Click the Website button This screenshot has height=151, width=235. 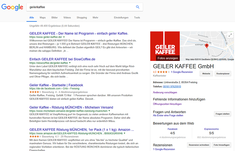coord(206,74)
